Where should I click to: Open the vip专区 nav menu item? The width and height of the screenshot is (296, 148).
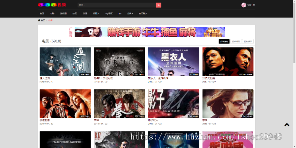109,13
